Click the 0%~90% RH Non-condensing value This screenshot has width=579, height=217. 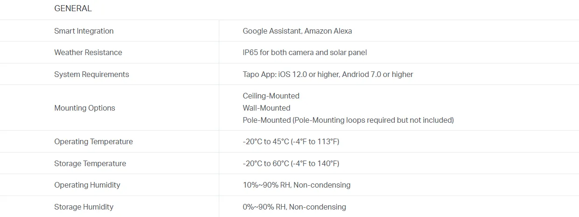click(294, 207)
